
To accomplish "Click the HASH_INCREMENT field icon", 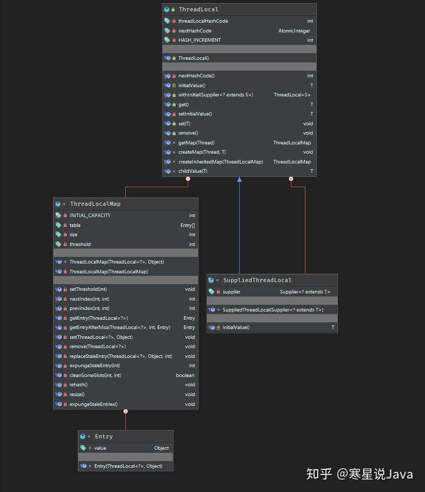I will point(166,40).
